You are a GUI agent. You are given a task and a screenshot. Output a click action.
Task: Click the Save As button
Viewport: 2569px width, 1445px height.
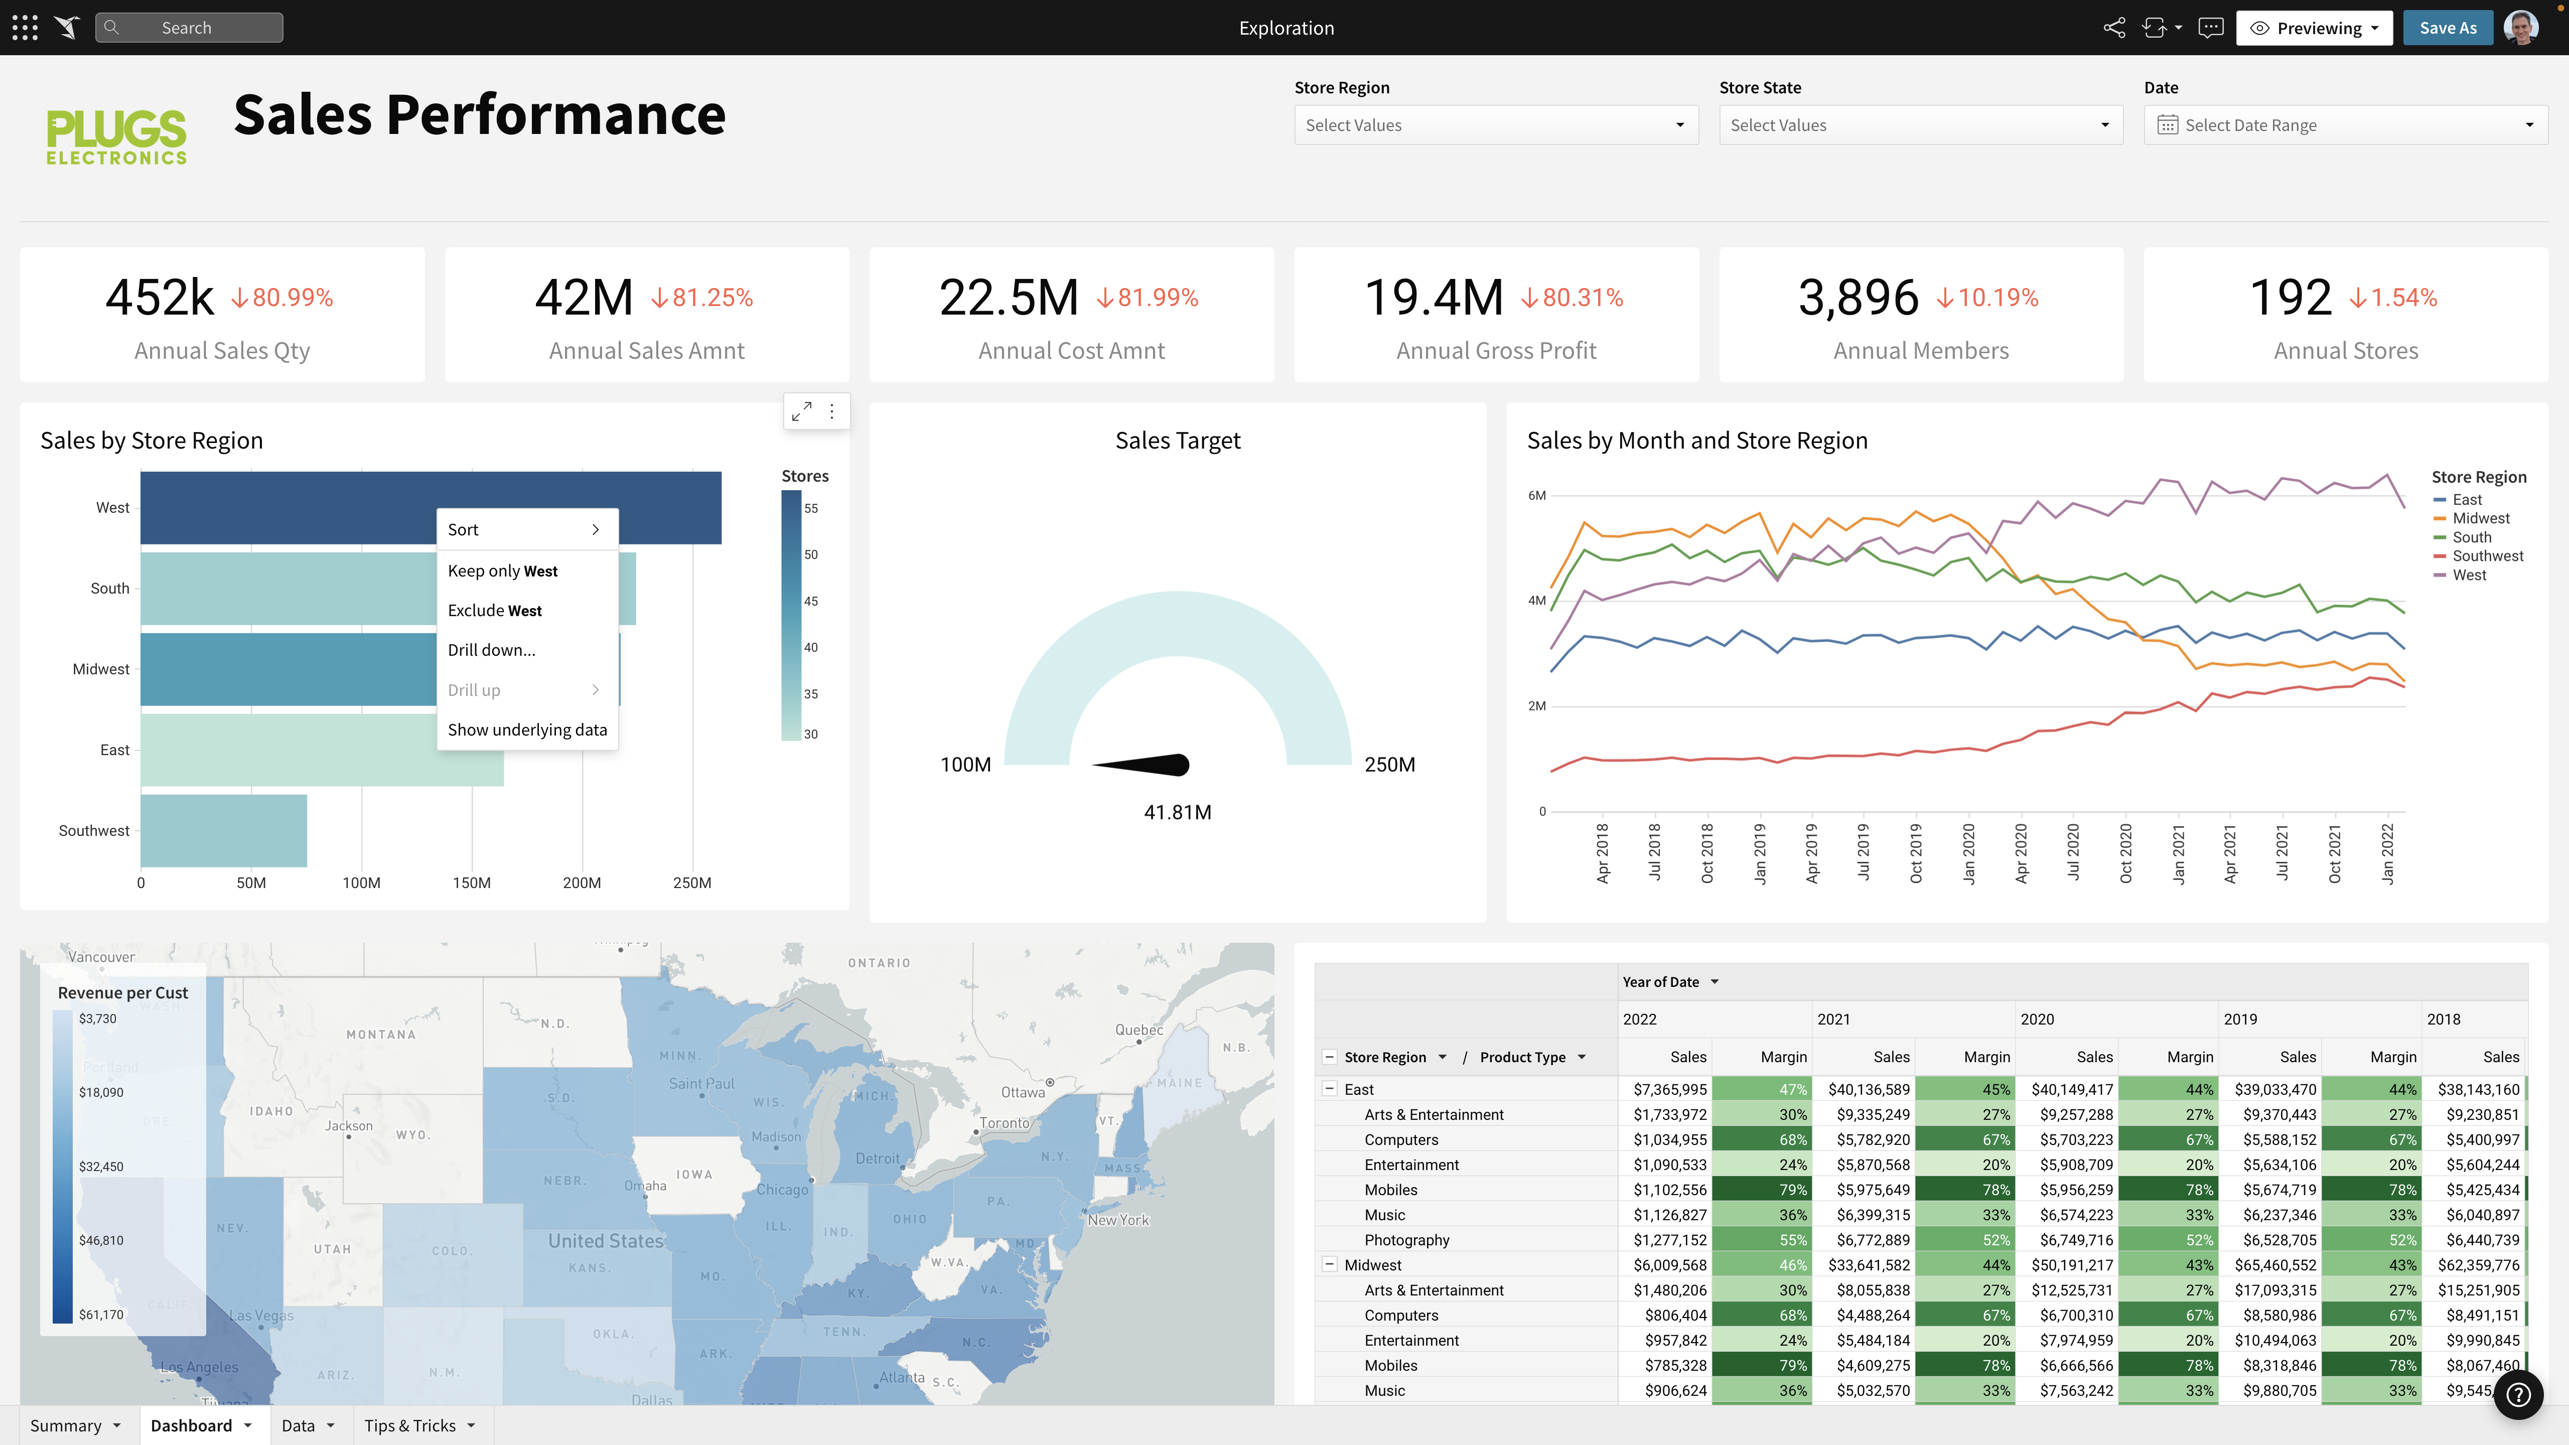[x=2448, y=27]
